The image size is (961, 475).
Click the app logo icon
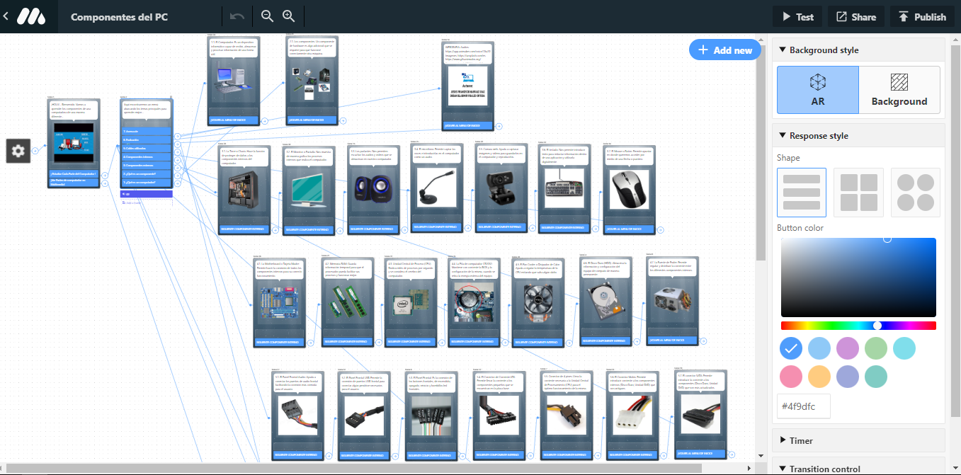[x=31, y=16]
